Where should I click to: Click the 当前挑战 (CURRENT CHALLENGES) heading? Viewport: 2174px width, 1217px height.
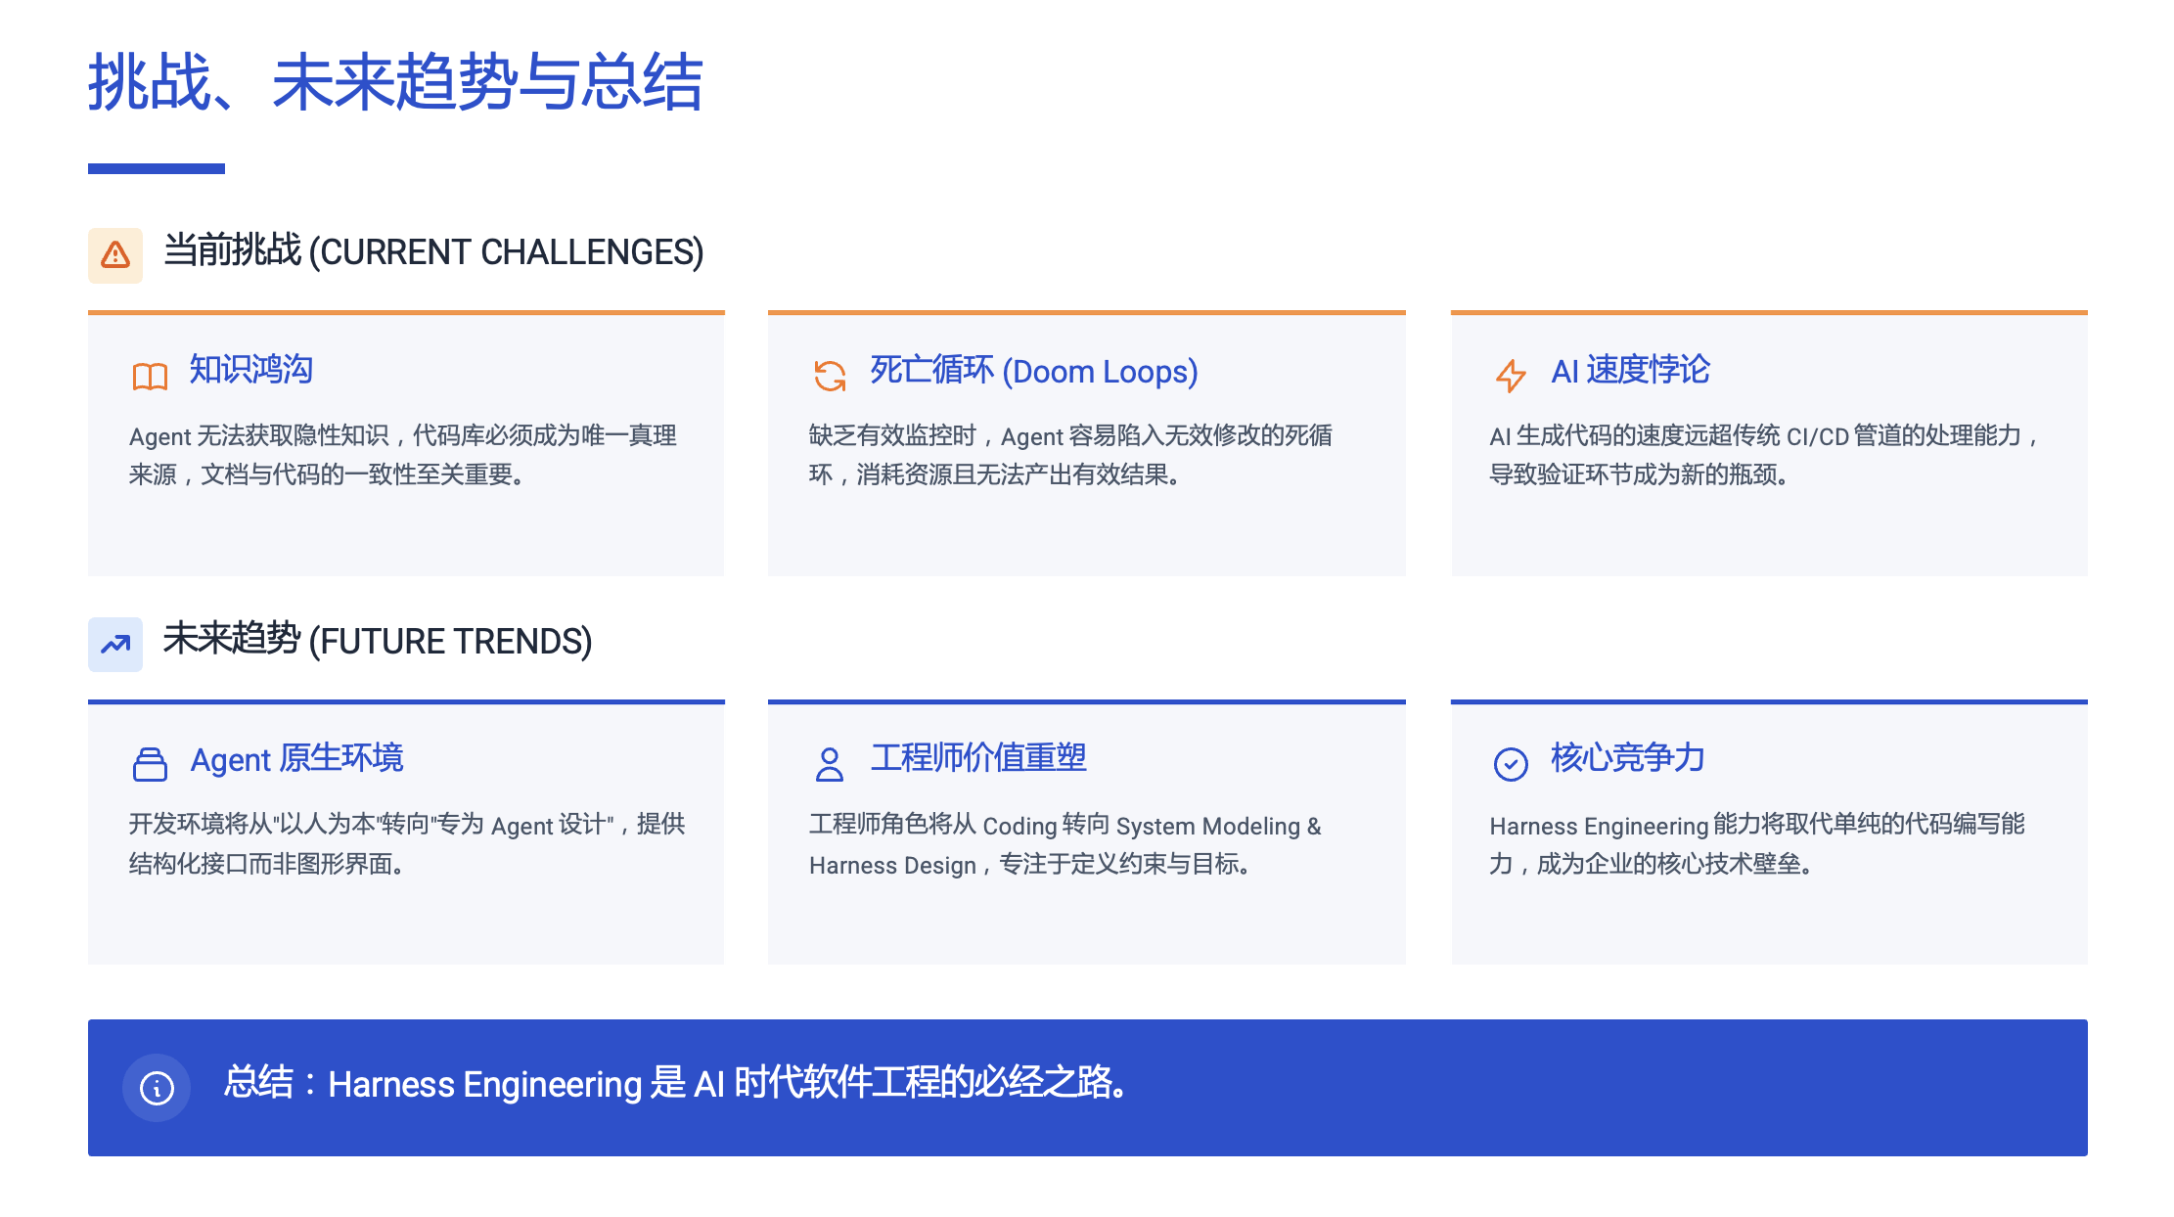(433, 252)
